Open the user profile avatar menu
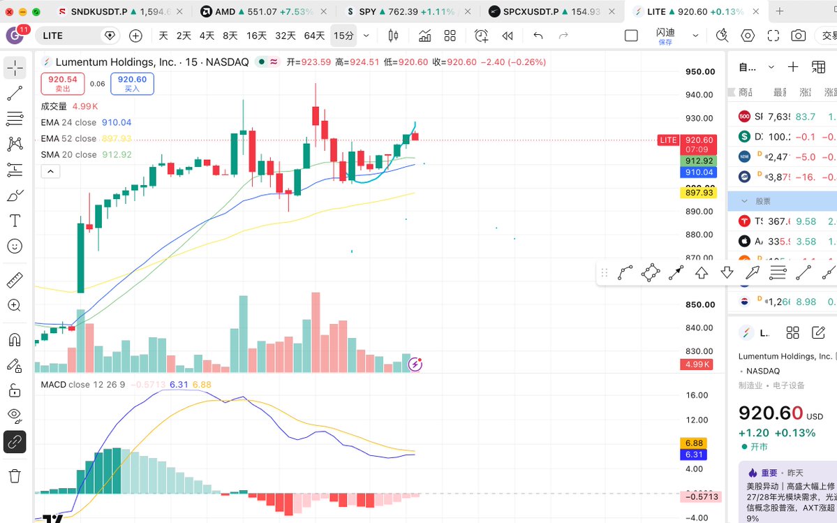837x523 pixels. [x=15, y=35]
